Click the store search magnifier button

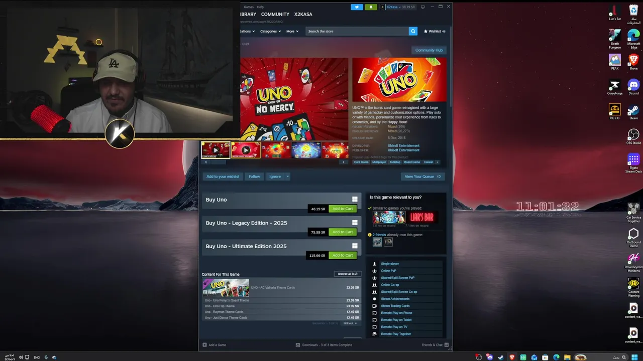tap(413, 31)
